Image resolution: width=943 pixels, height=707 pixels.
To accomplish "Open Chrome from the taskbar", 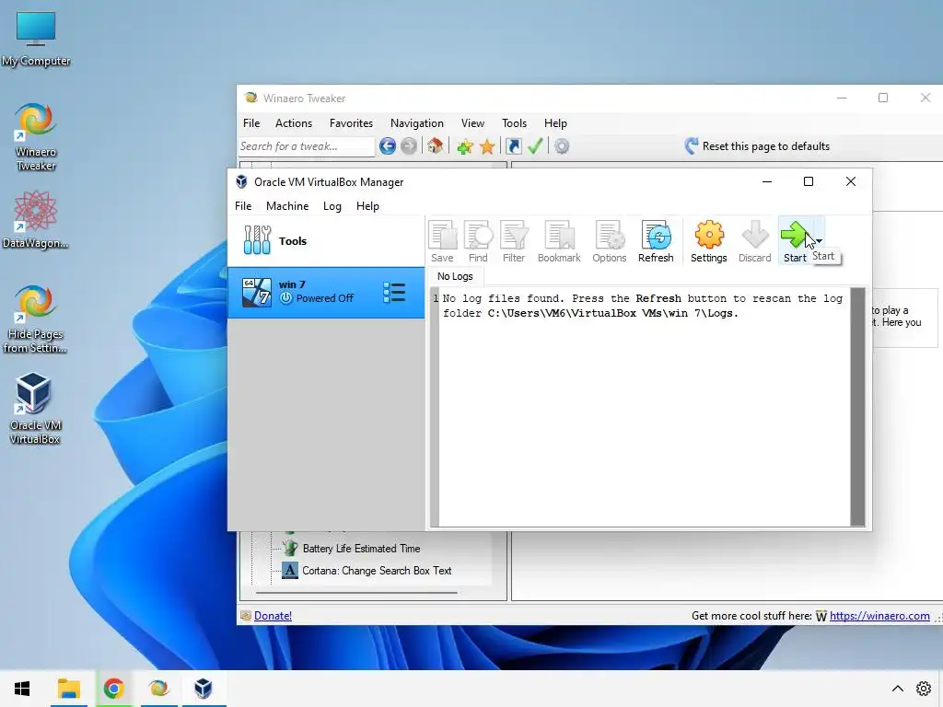I will [x=113, y=689].
